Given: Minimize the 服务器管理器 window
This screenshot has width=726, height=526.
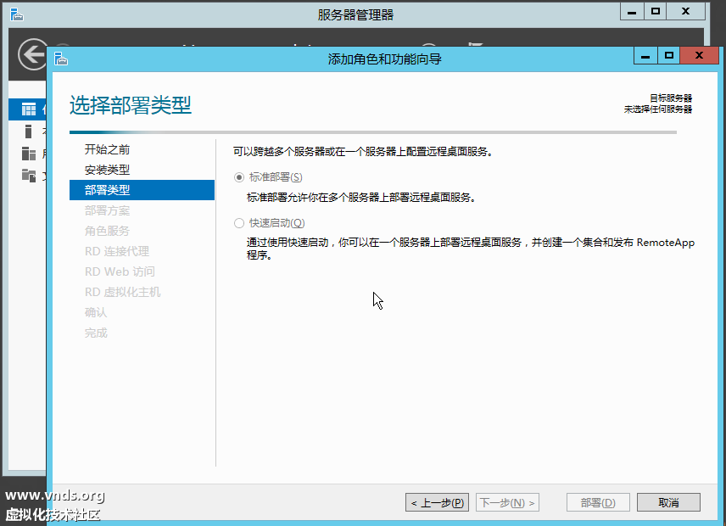Looking at the screenshot, I should pos(632,12).
